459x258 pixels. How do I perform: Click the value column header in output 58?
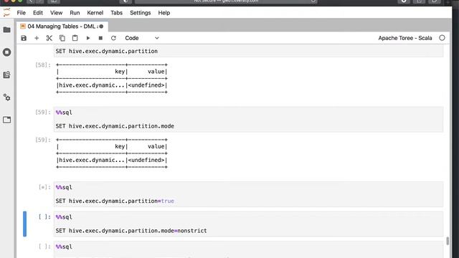[x=156, y=72]
